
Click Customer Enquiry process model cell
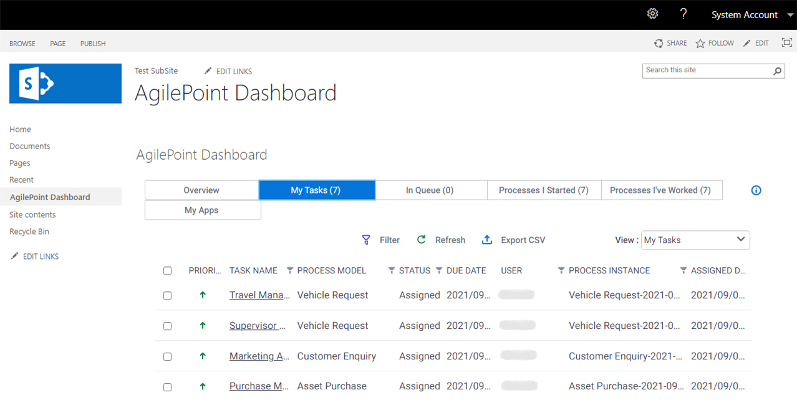pyautogui.click(x=337, y=356)
